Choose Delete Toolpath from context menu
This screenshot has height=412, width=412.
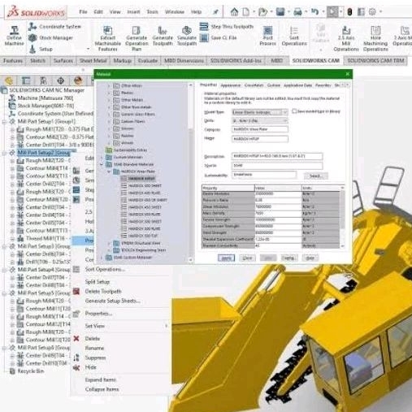[x=103, y=292]
